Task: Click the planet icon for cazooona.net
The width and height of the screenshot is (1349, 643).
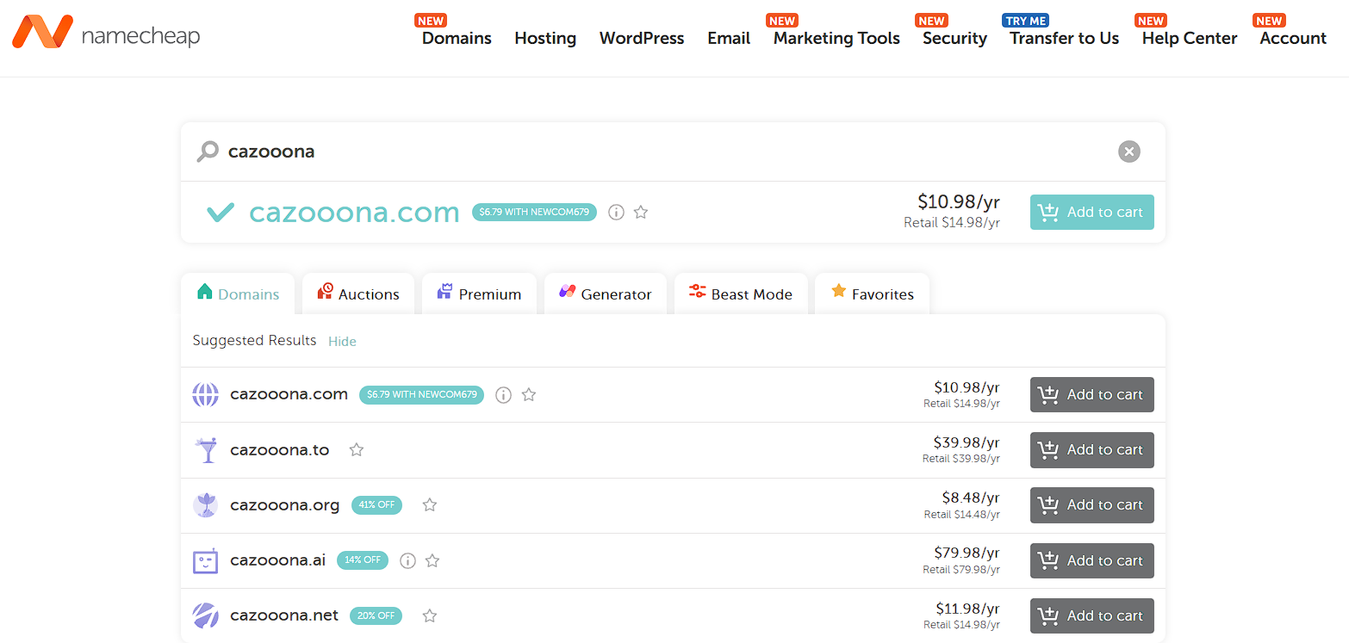Action: pos(205,615)
